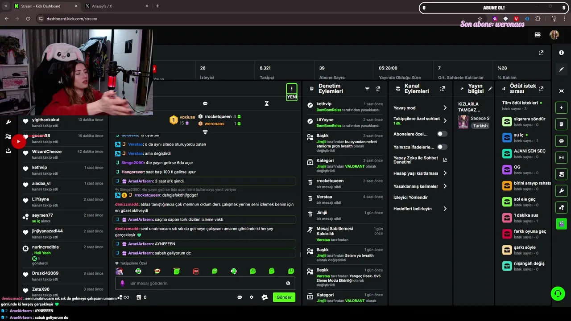Click the Turkish language tag
The width and height of the screenshot is (571, 321).
point(480,126)
